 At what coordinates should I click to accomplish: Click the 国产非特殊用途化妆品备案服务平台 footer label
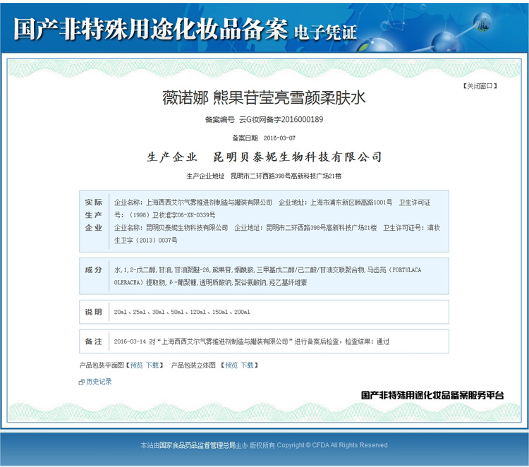click(432, 395)
